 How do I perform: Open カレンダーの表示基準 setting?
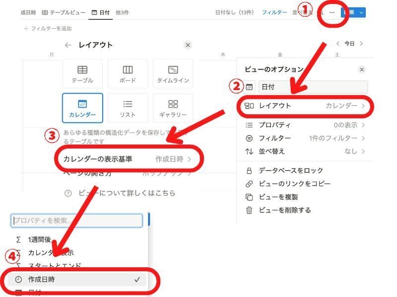click(128, 159)
